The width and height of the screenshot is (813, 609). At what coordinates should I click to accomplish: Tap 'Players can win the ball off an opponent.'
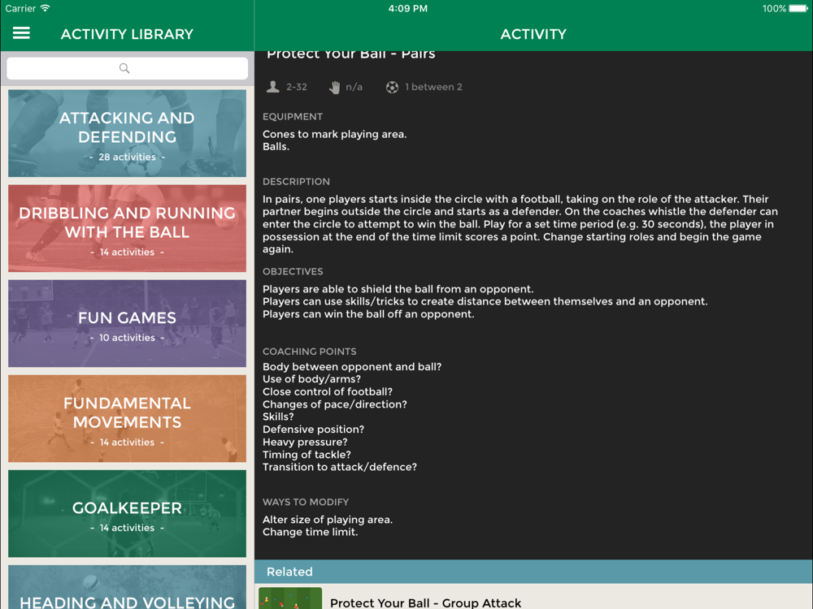point(368,313)
